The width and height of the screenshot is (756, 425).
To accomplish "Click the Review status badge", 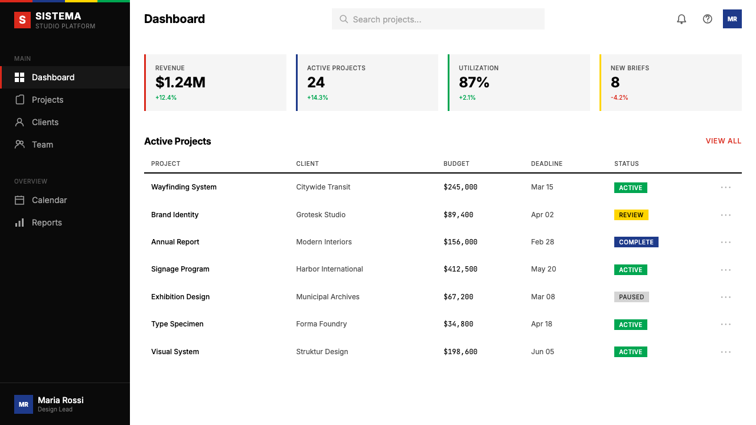I will click(631, 215).
